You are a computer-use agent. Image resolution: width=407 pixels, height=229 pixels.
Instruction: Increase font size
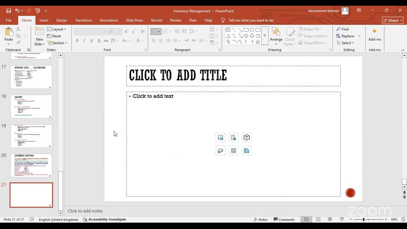point(127,31)
